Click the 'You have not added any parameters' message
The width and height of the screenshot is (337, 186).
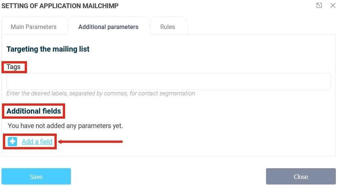65,126
